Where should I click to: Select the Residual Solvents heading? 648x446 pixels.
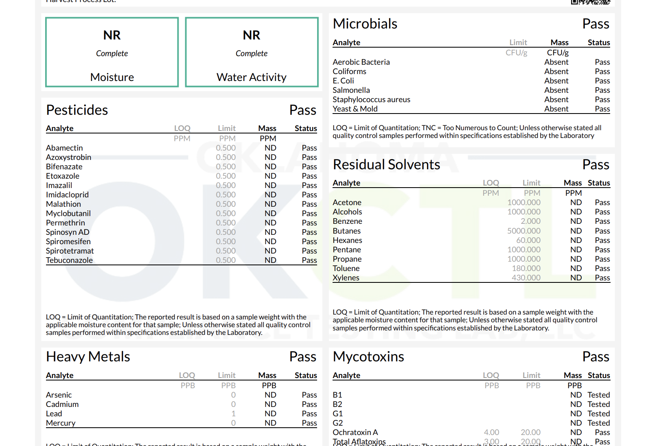(x=386, y=164)
